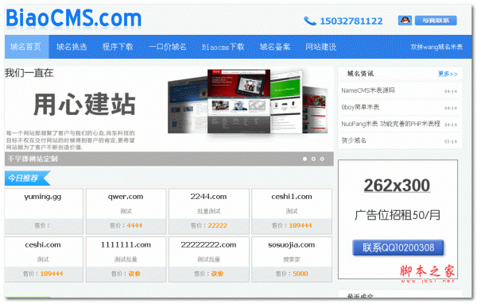Click the 更多>> link in 域名资讯

click(x=448, y=74)
